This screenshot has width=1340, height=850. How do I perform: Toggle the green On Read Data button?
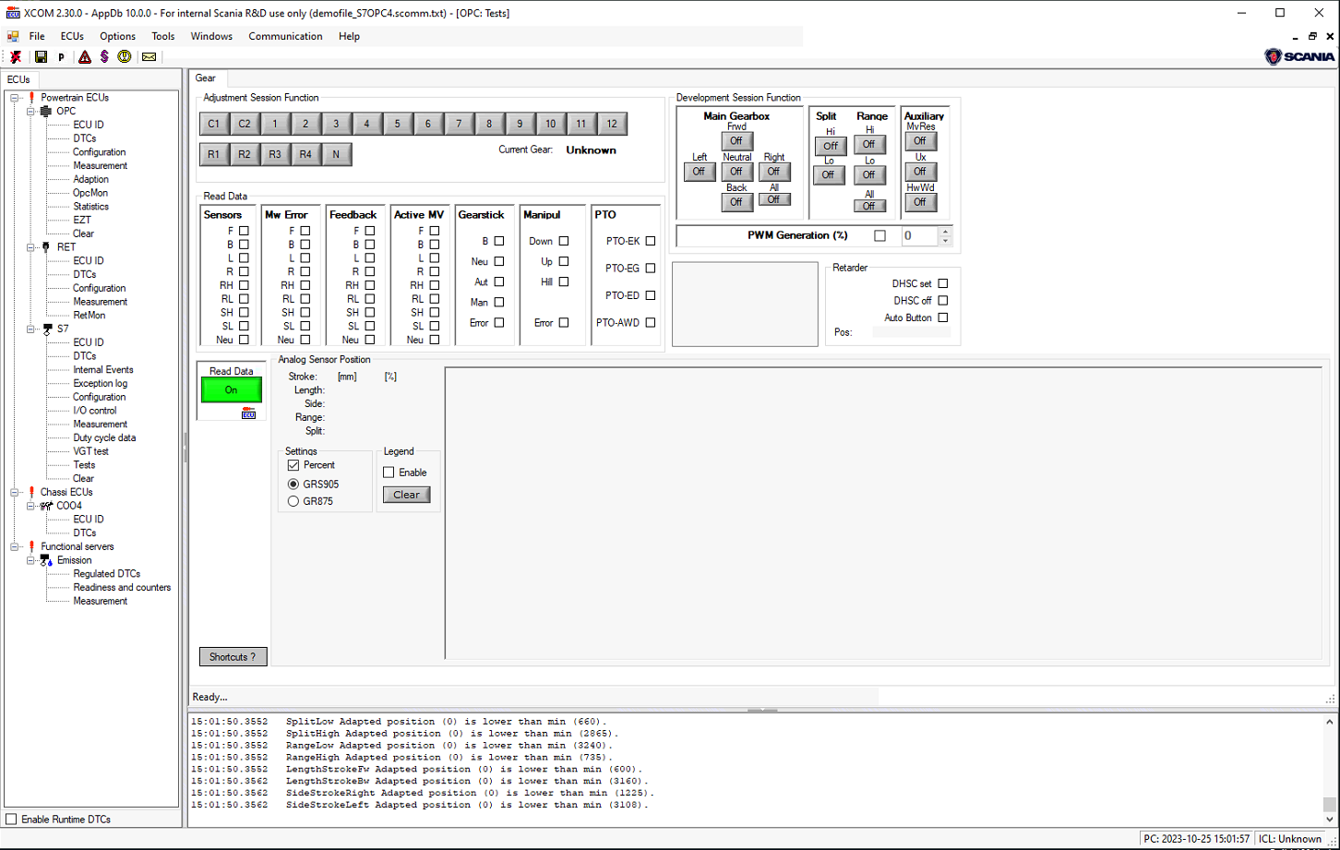[230, 389]
